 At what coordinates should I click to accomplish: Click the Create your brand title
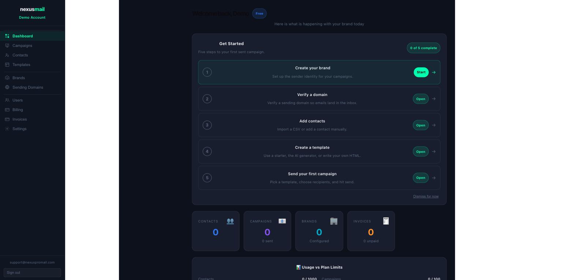click(x=313, y=68)
